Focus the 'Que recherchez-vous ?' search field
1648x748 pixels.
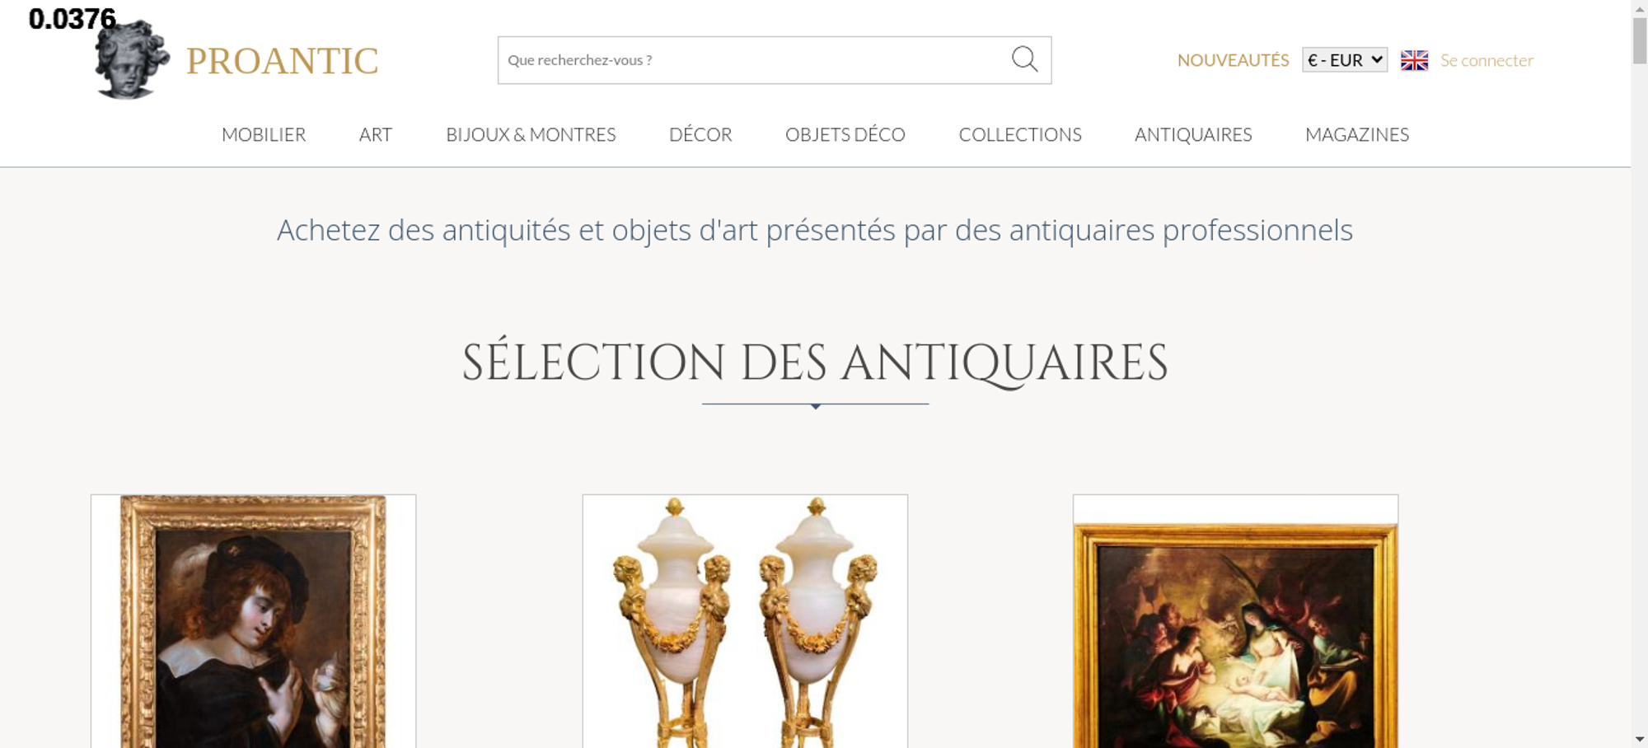751,60
